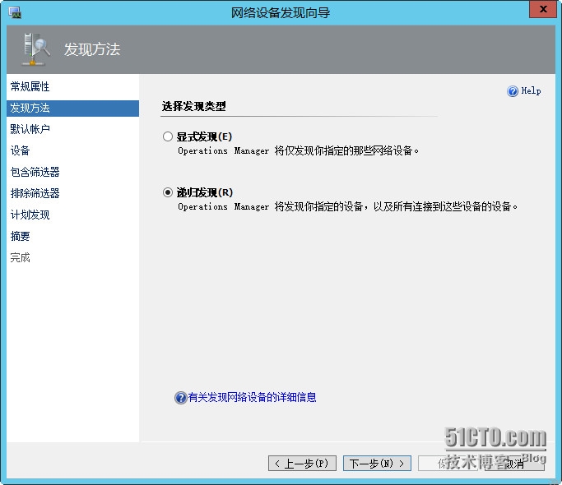Select the 递归发现(R) radio button

167,192
